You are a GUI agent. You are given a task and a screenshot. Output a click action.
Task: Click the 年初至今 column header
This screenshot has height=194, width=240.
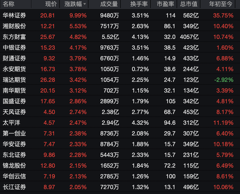221,4
